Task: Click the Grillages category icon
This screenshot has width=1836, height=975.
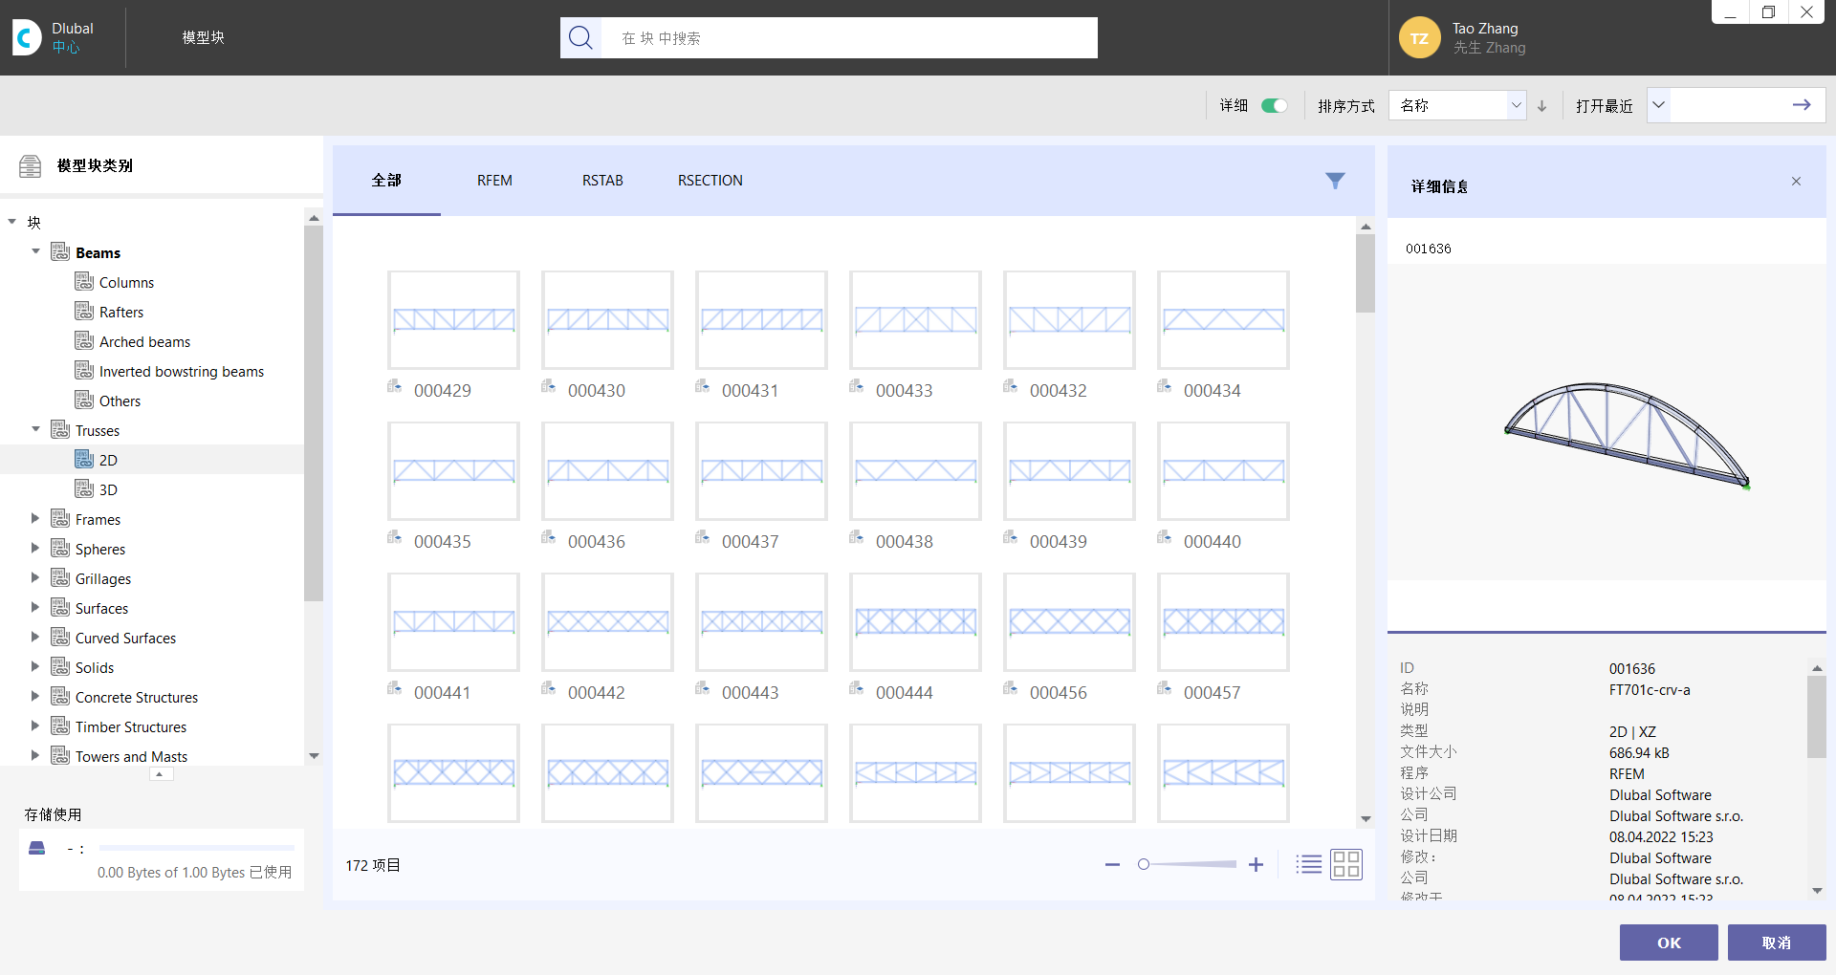Action: [60, 578]
